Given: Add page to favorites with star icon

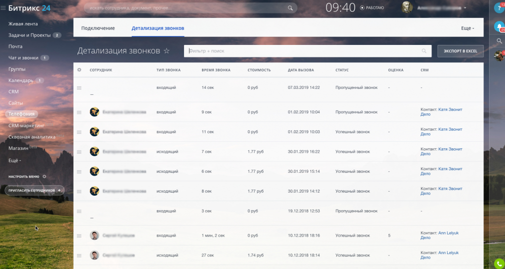Looking at the screenshot, I should [x=166, y=51].
